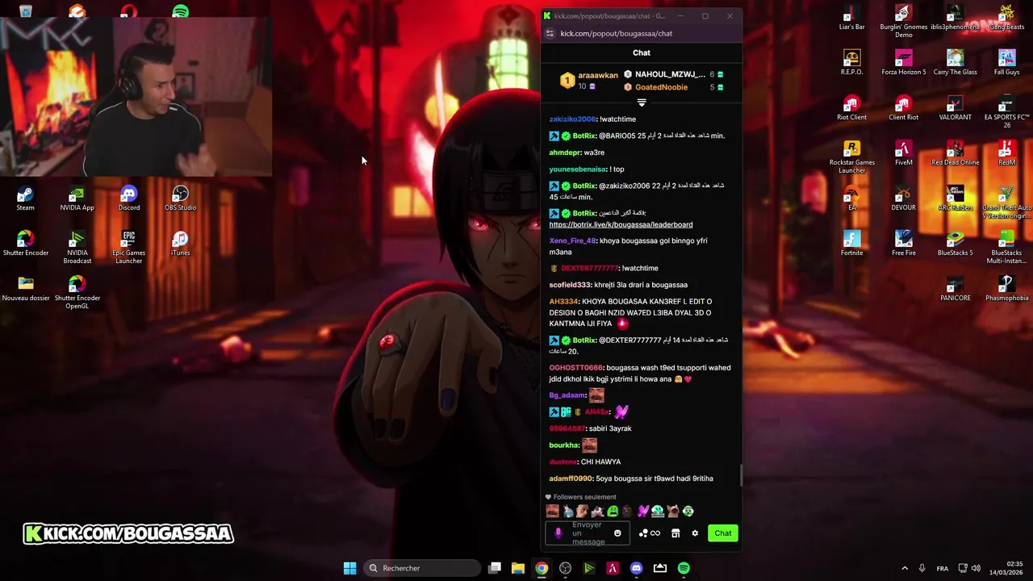Screen dimensions: 1033x581
Task: Click top gifter araaawkan in leaderboard
Action: (591, 81)
